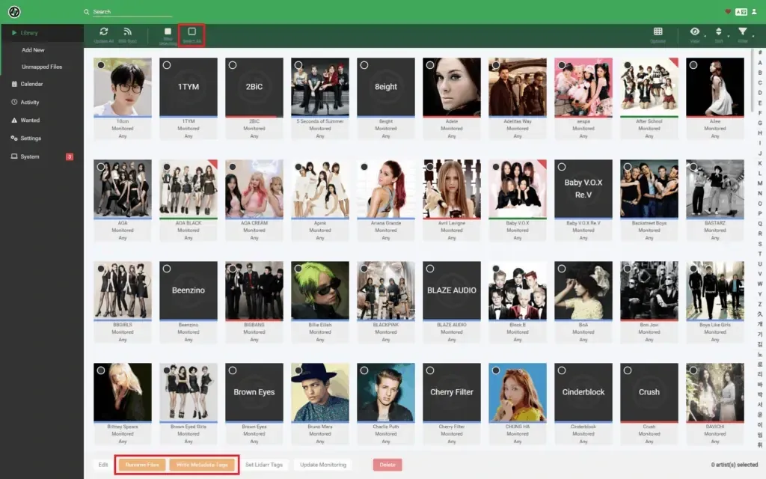Viewport: 766px width, 479px height.
Task: Click the user account icon top right
Action: [754, 10]
